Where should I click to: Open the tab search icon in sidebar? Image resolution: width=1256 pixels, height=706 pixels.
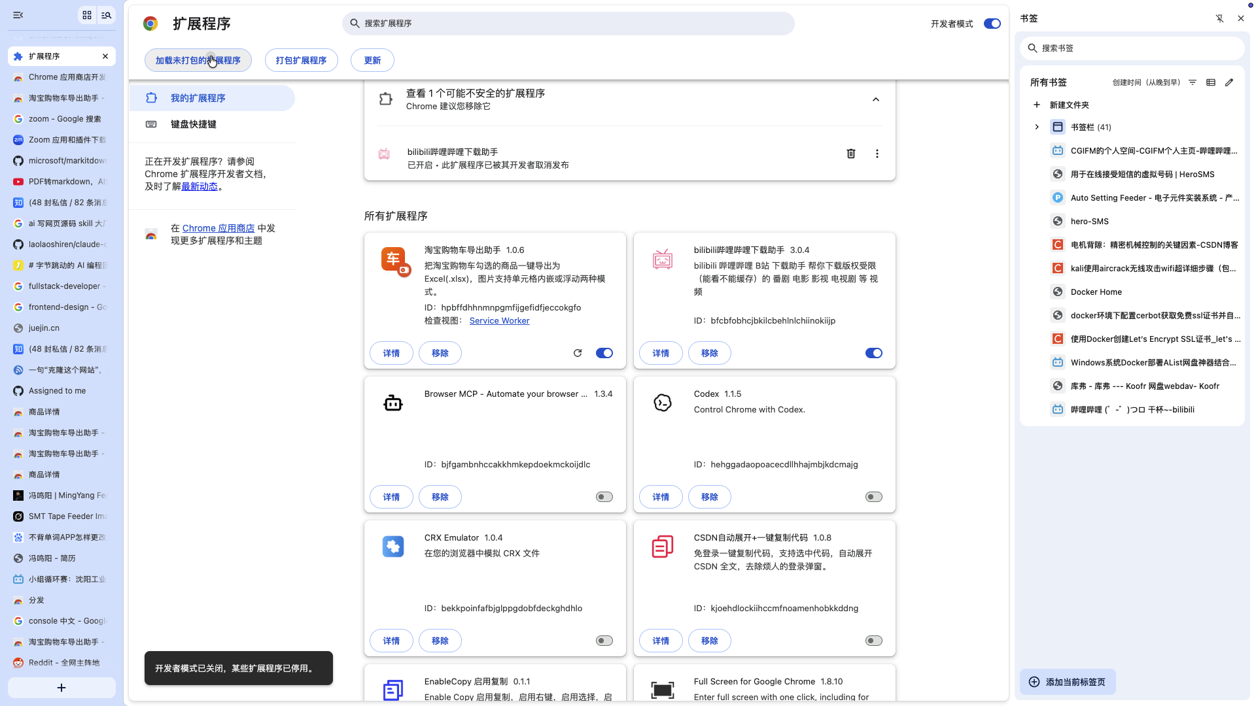(x=106, y=15)
